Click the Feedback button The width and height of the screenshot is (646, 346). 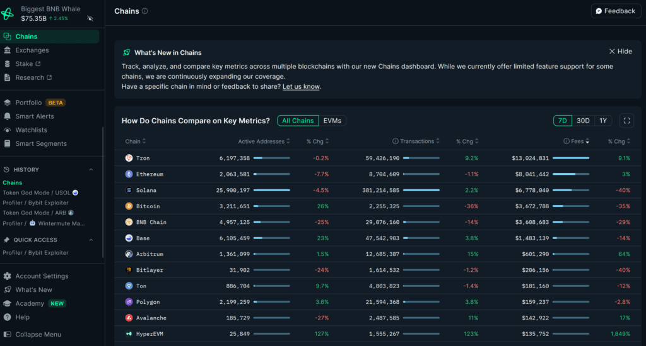click(616, 11)
